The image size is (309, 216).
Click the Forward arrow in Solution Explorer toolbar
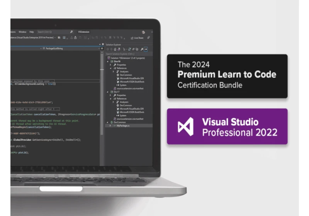point(111,49)
